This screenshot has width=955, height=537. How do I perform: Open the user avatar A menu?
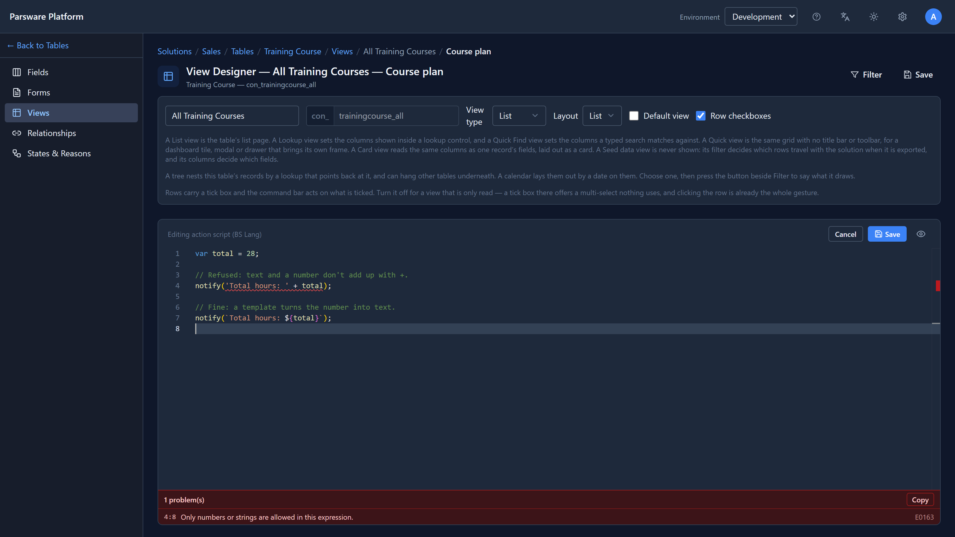point(933,17)
